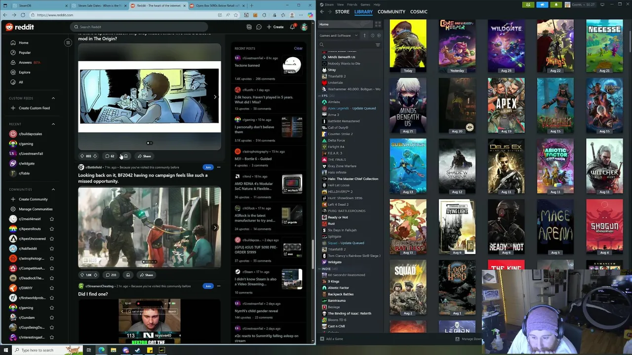This screenshot has width=632, height=355.
Task: Open Steam notifications bell button
Action: coord(556,4)
